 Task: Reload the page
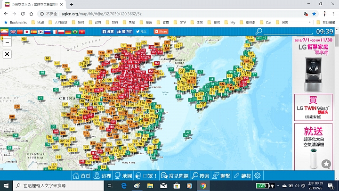click(23, 14)
